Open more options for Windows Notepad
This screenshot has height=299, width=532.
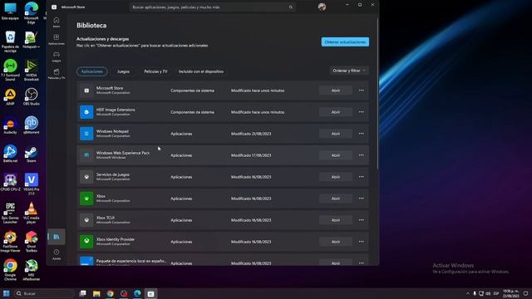click(x=362, y=134)
